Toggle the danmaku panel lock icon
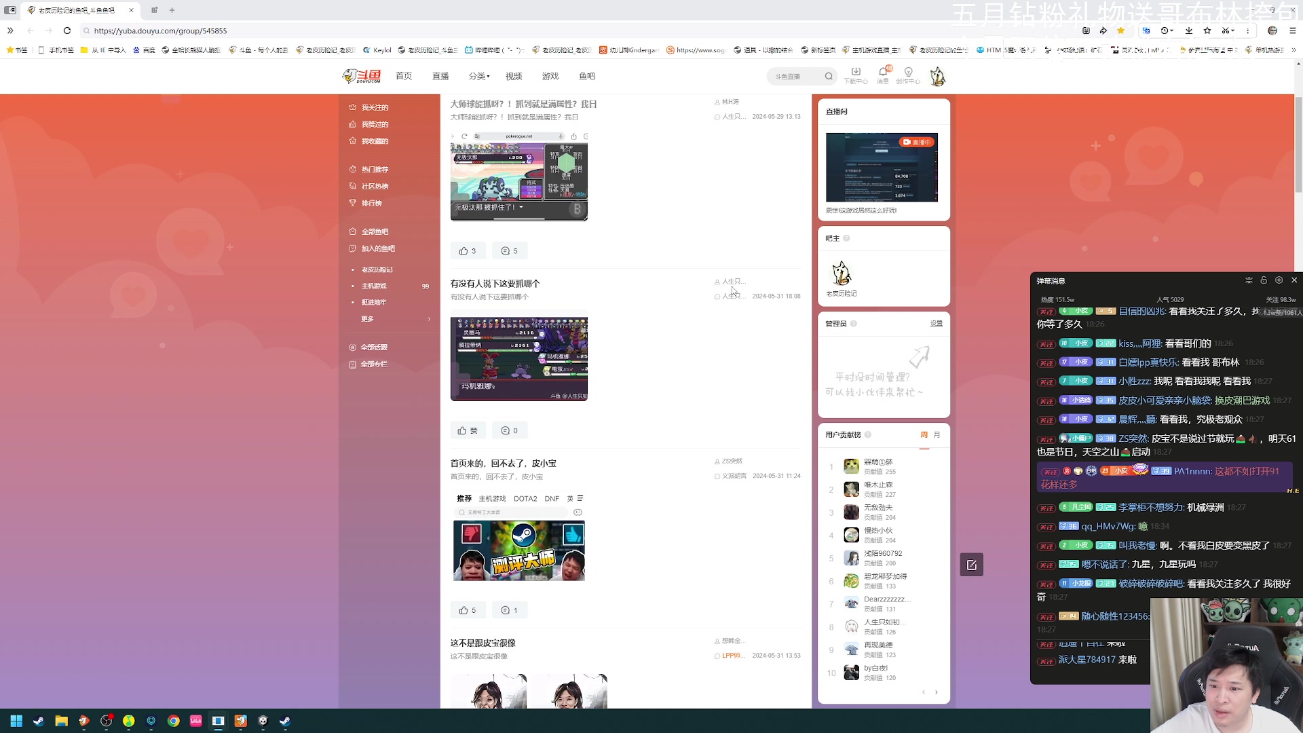This screenshot has height=733, width=1303. [x=1264, y=280]
